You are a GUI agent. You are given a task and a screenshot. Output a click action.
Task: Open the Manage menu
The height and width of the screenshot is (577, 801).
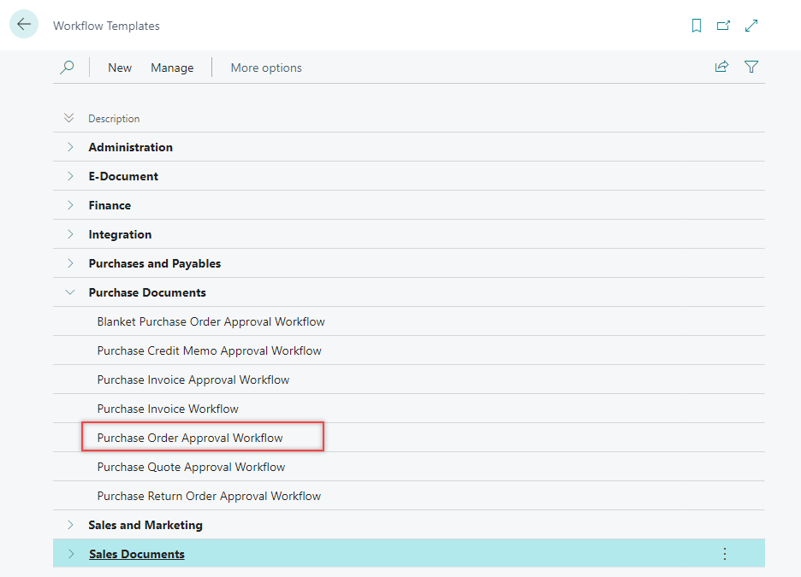172,68
